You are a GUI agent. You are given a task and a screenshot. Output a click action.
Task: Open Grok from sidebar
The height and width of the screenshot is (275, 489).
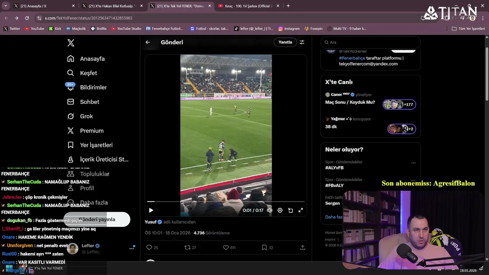coord(80,116)
